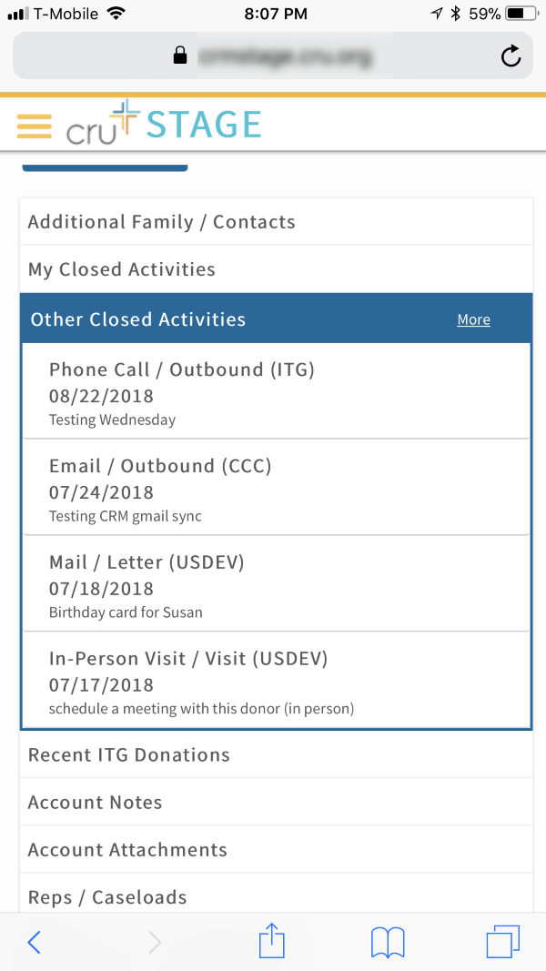Collapse Other Closed Activities header
Image resolution: width=546 pixels, height=971 pixels.
point(227,319)
